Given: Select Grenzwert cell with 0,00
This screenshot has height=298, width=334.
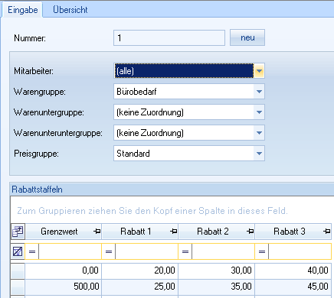Looking at the screenshot, I should [64, 271].
